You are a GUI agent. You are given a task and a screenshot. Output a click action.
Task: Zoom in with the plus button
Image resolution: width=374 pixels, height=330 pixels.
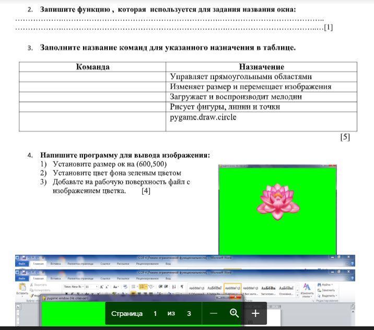(255, 313)
